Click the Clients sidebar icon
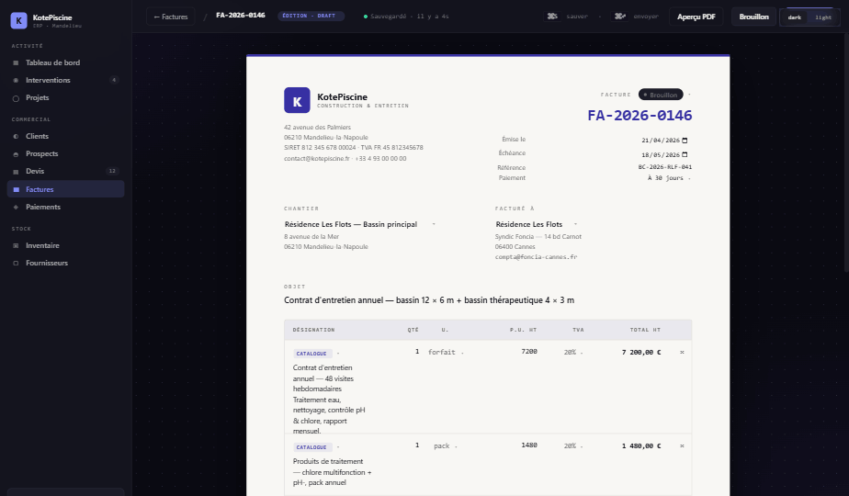The height and width of the screenshot is (496, 849). tap(16, 137)
